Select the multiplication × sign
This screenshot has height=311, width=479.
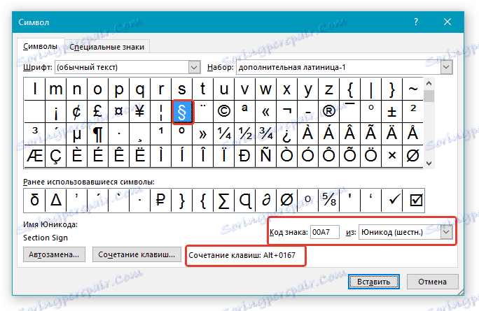[392, 156]
